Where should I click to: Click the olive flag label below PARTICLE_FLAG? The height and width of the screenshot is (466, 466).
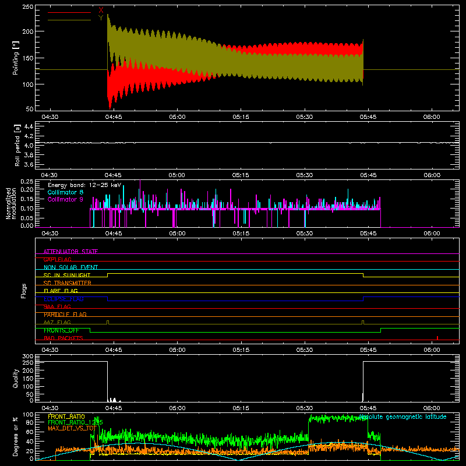click(x=57, y=322)
